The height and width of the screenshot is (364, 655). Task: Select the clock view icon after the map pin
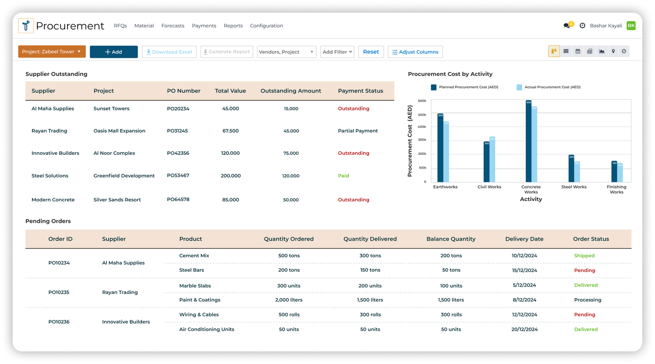pyautogui.click(x=624, y=51)
